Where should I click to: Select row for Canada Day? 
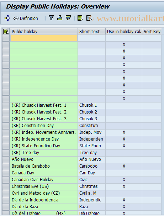pyautogui.click(x=6, y=173)
